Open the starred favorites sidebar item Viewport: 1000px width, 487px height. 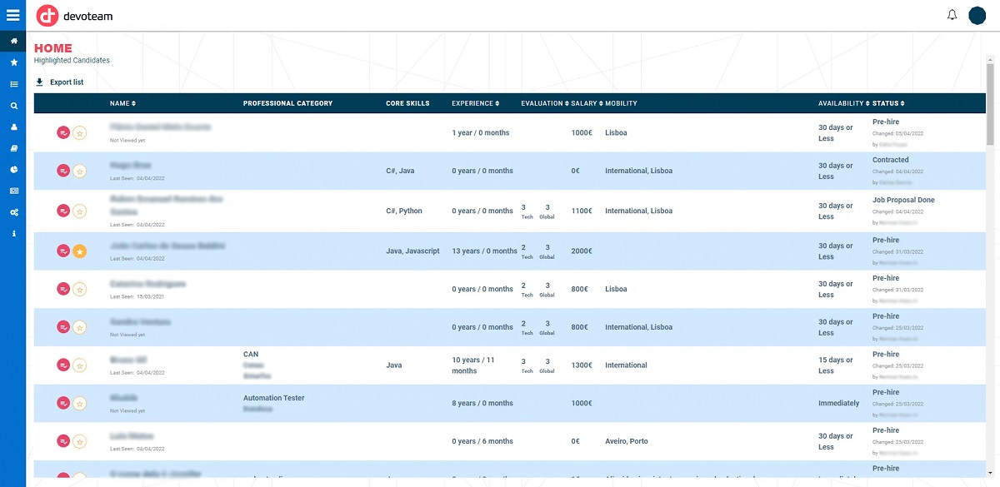pos(13,62)
